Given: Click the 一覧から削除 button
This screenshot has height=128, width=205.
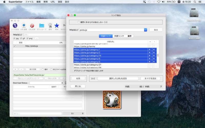Looking at the screenshot, I should tap(52, 79).
